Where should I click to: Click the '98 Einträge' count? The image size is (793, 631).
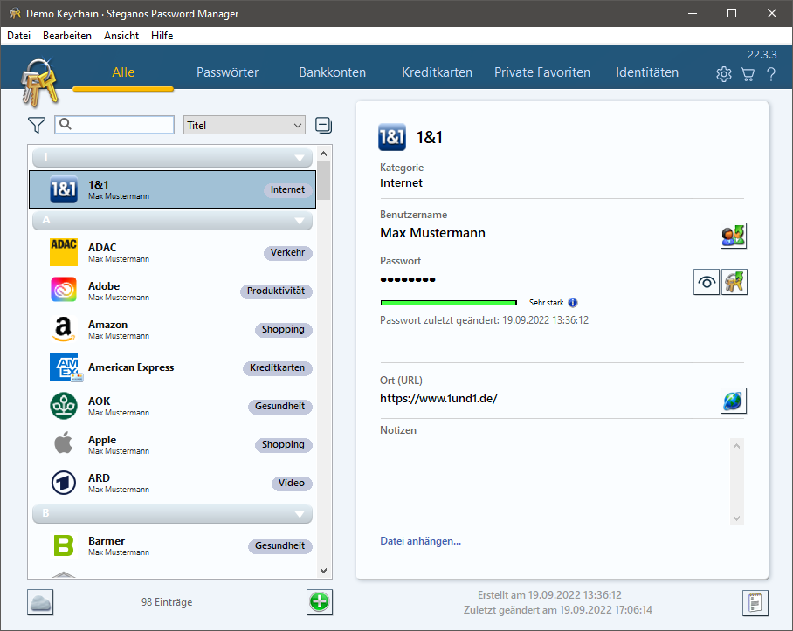click(167, 602)
